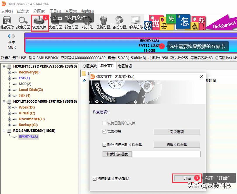Enable 恢复已删除的文件 checkbox

(x=104, y=123)
